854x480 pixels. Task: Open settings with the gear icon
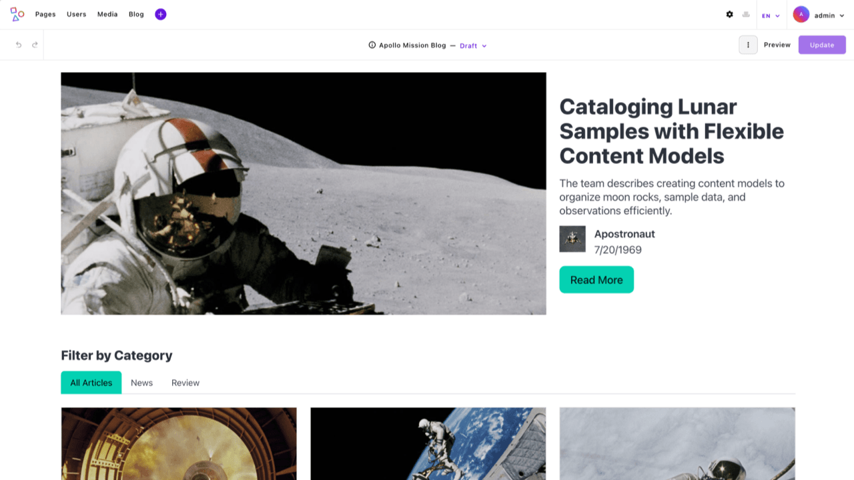pos(729,14)
